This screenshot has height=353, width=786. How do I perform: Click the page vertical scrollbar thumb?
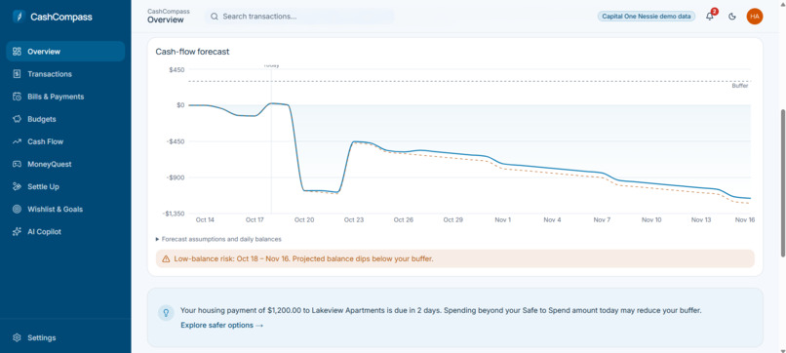click(x=782, y=182)
